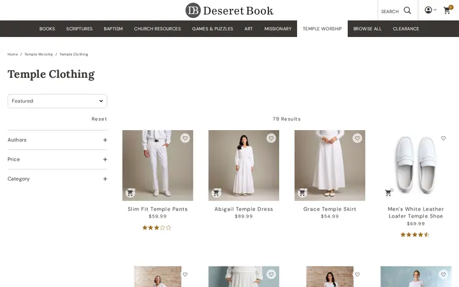This screenshot has height=287, width=459.
Task: Open the Books menu
Action: pos(47,29)
